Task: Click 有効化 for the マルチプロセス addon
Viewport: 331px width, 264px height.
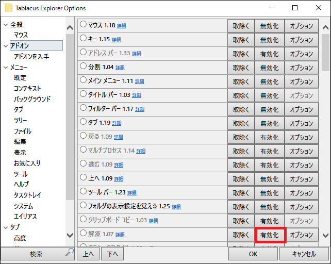Action: (269, 152)
